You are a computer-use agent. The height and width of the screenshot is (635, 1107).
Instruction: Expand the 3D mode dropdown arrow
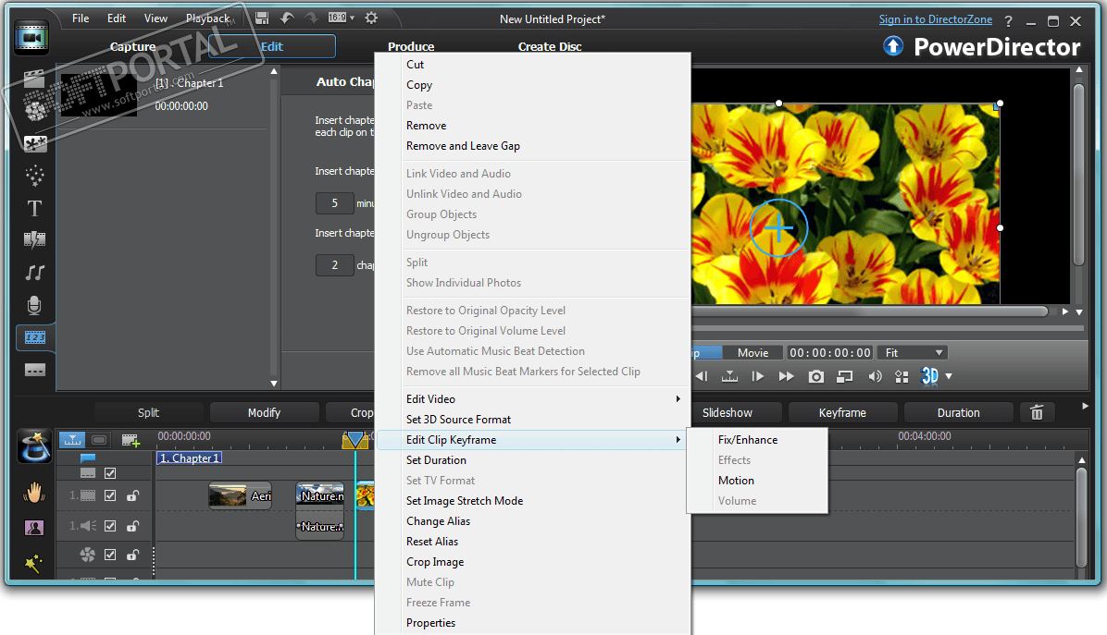click(949, 376)
